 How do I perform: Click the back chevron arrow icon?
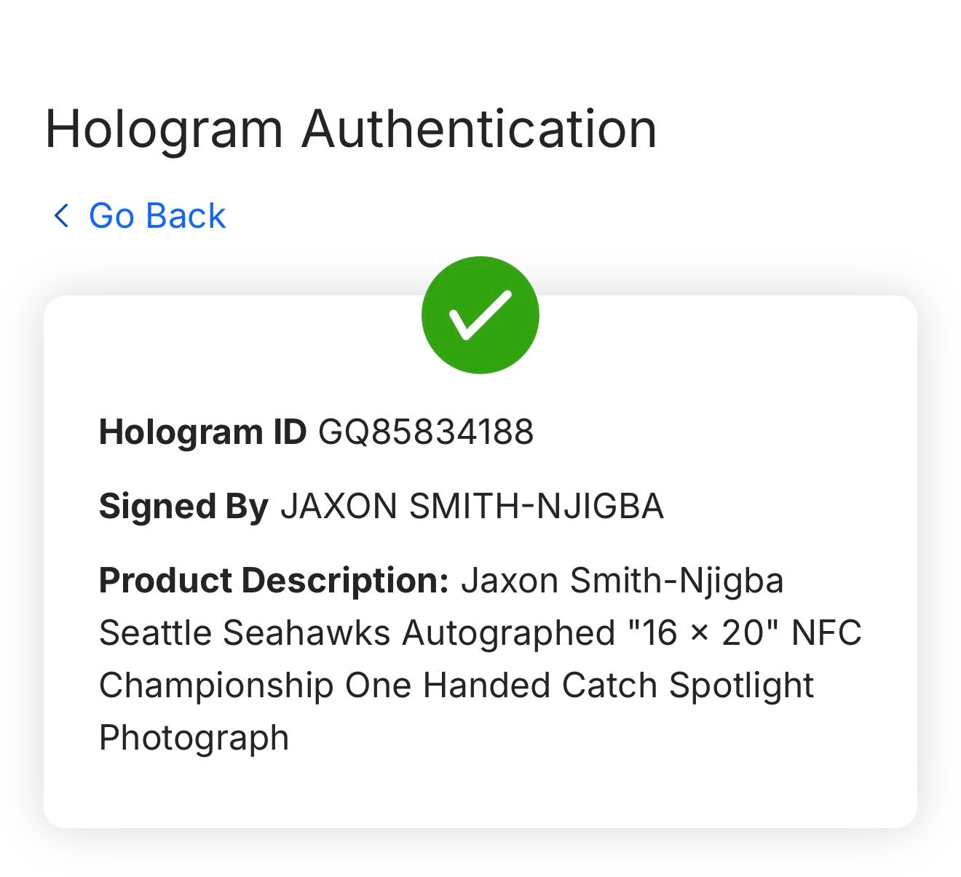point(62,215)
